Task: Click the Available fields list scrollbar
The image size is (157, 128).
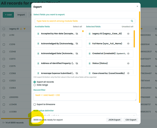Action: point(83,31)
